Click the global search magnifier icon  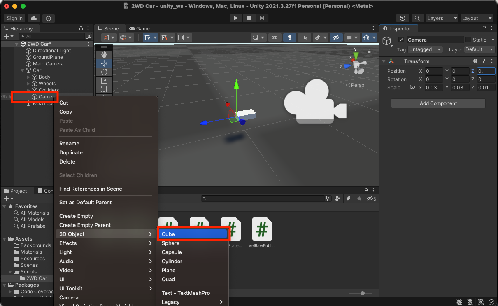click(417, 18)
